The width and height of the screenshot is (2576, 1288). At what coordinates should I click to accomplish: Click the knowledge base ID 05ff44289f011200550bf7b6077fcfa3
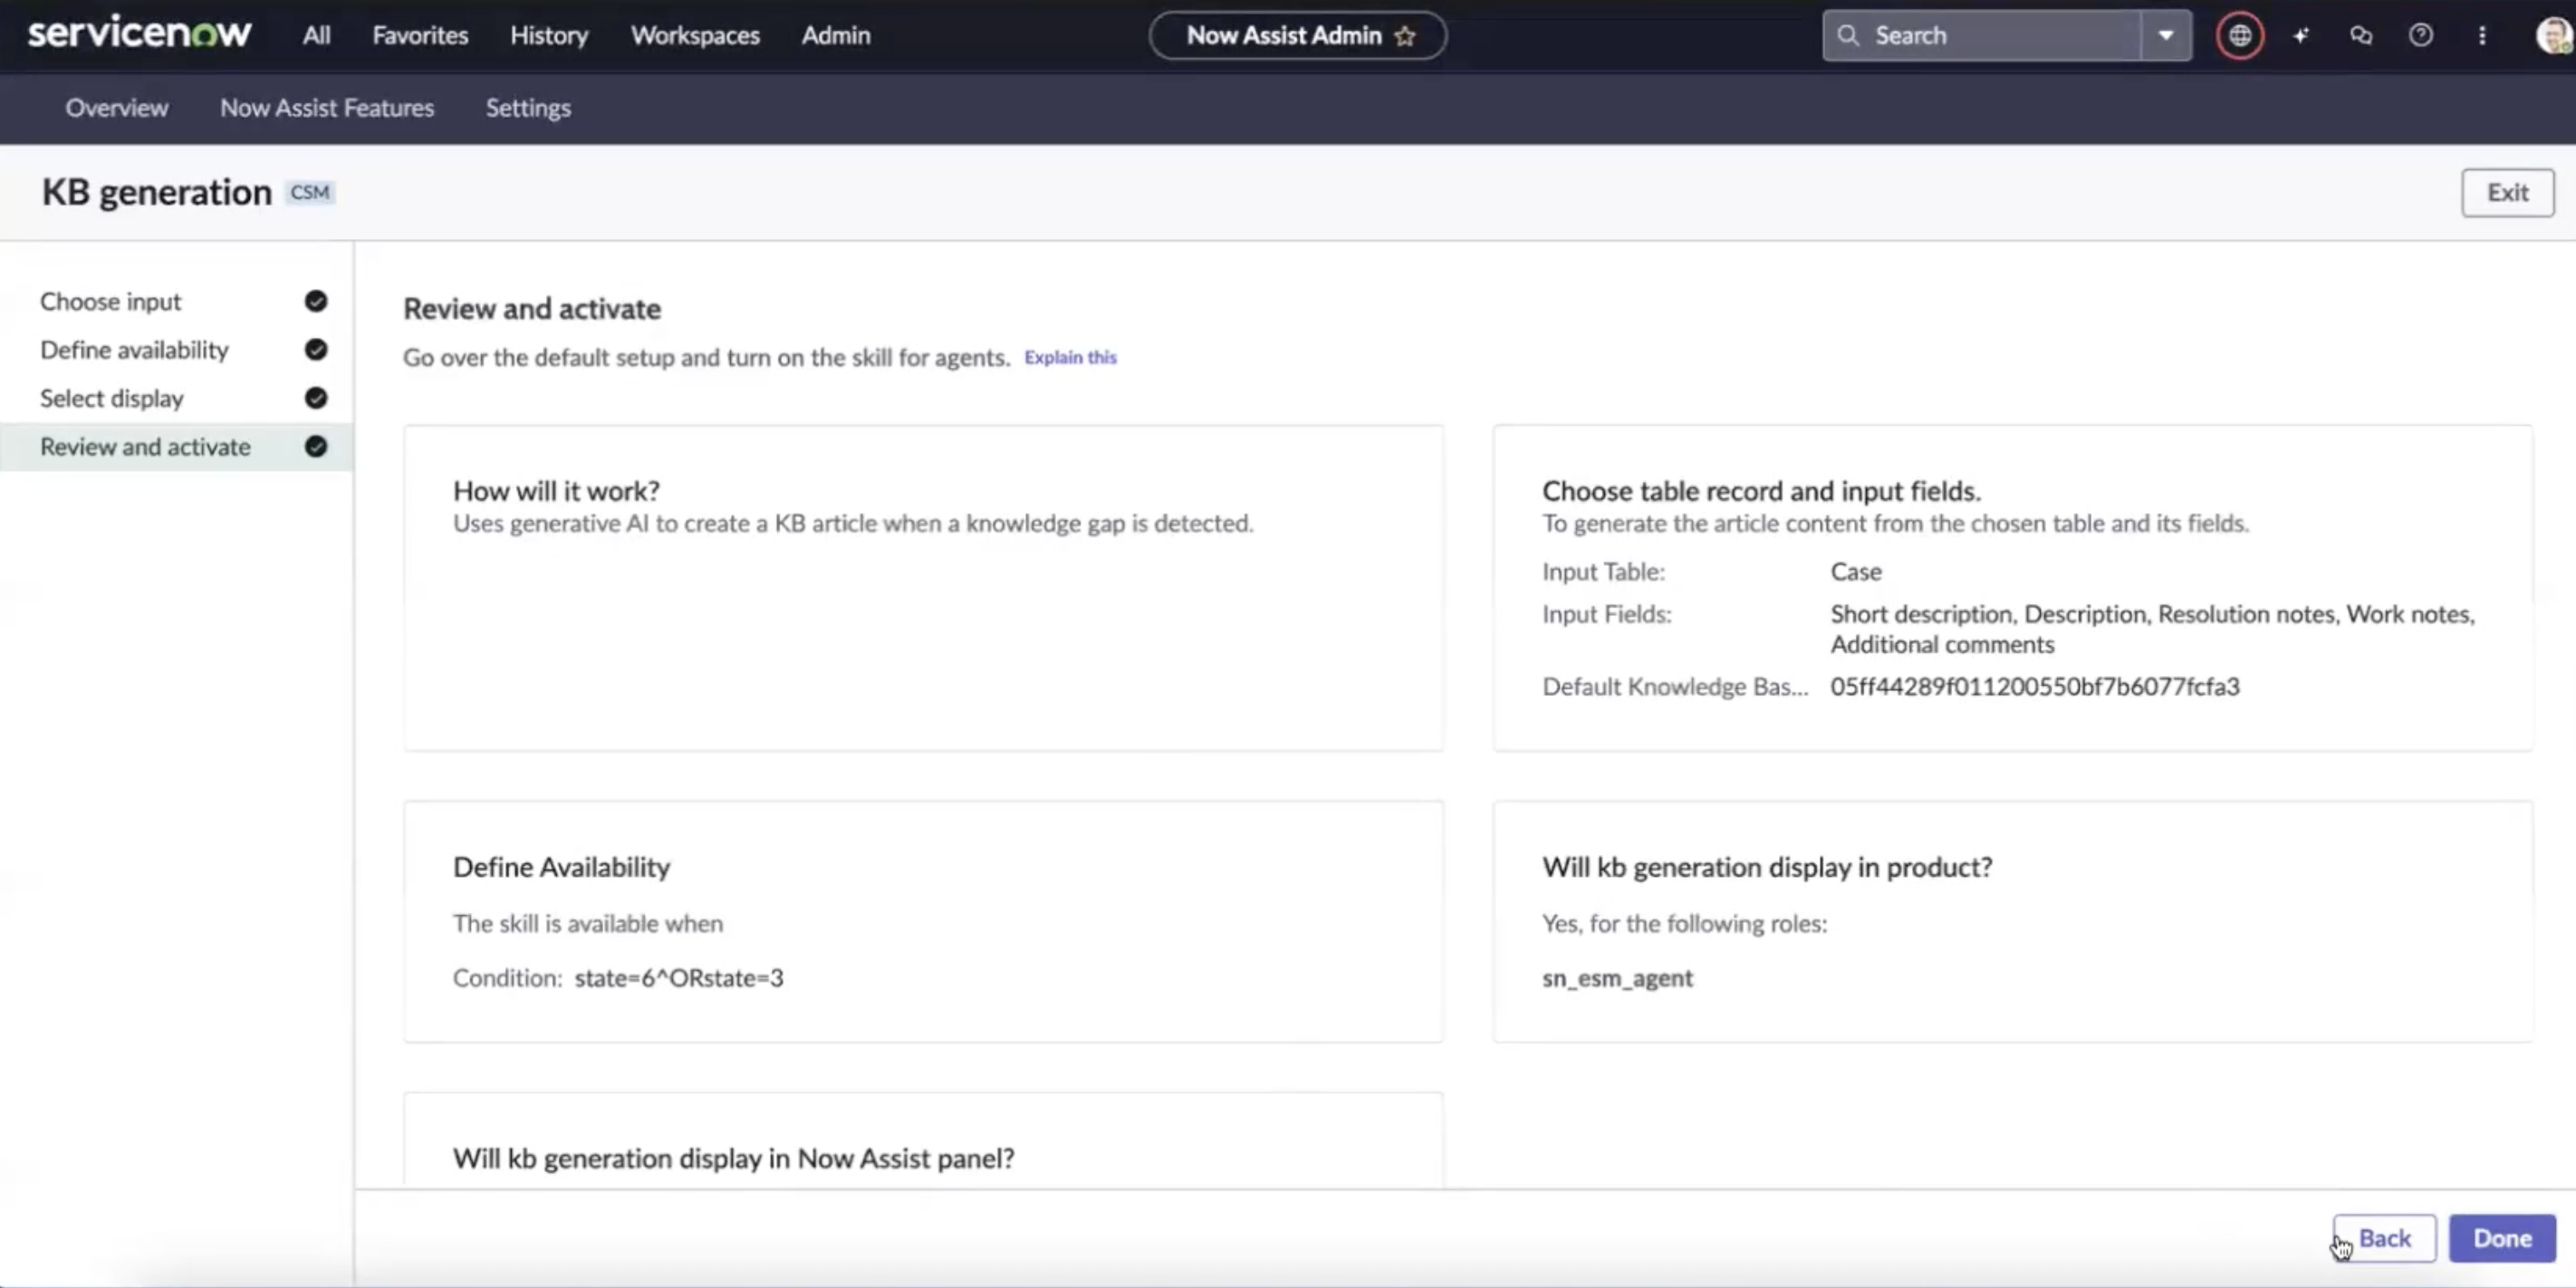2035,686
